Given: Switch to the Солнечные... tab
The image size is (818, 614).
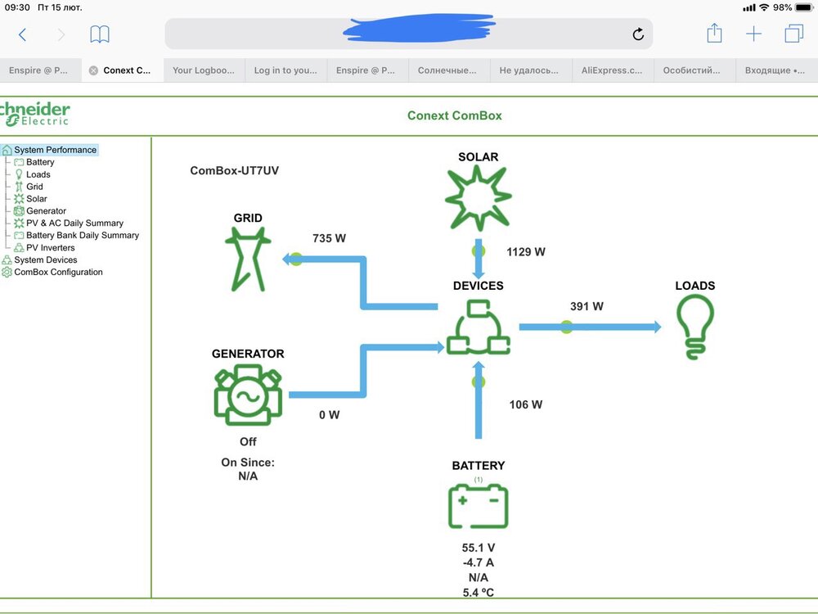Looking at the screenshot, I should click(447, 70).
